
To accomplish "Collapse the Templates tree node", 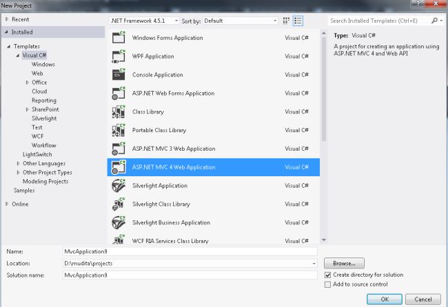I will [x=8, y=46].
